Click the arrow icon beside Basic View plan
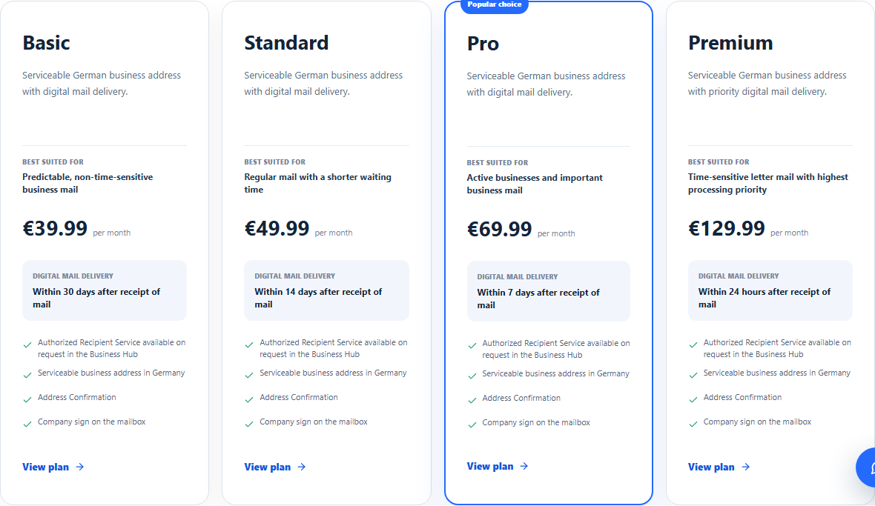The height and width of the screenshot is (506, 875). click(80, 467)
